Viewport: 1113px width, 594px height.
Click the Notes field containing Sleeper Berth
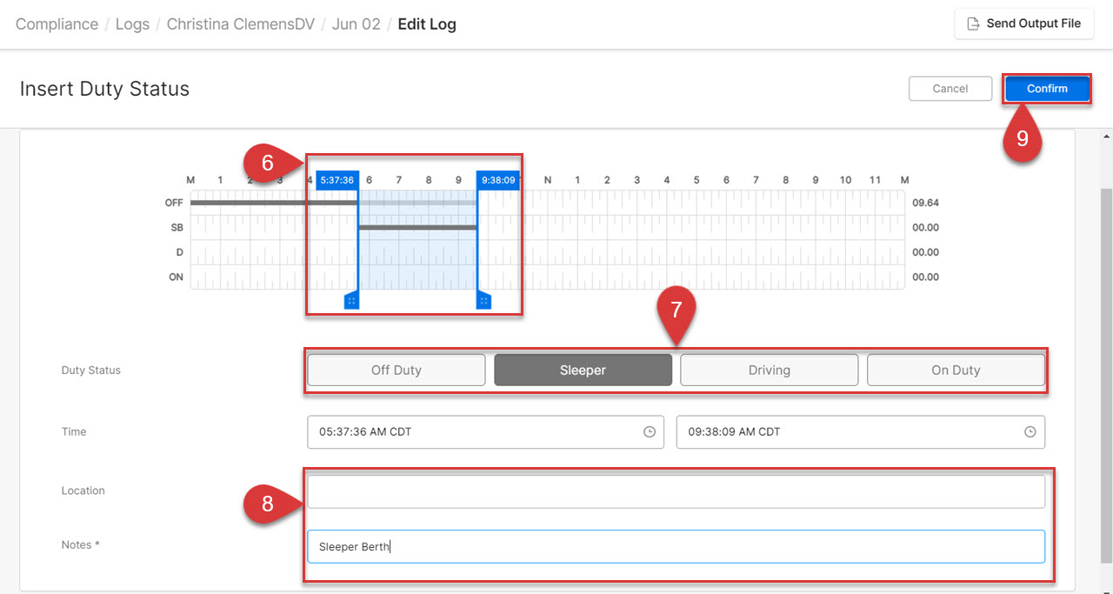point(676,546)
